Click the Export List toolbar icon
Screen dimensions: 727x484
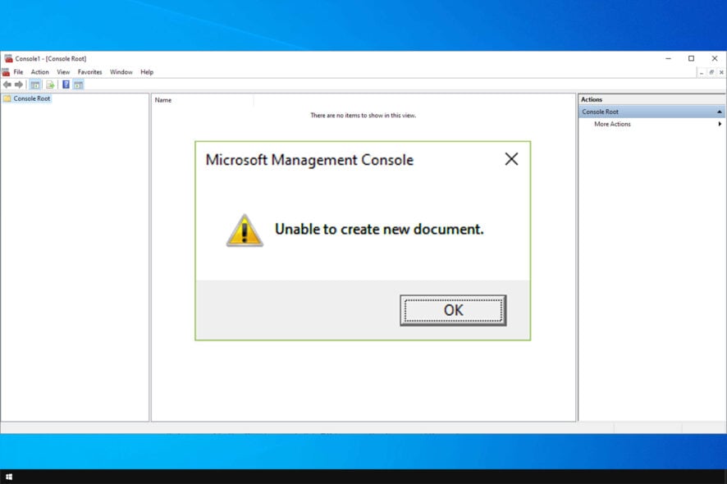click(50, 84)
